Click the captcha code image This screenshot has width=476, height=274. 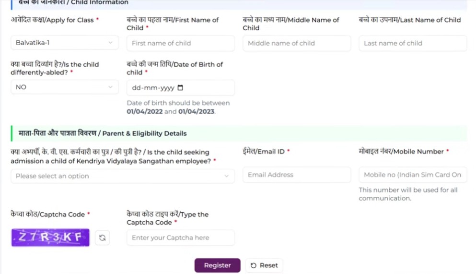50,237
